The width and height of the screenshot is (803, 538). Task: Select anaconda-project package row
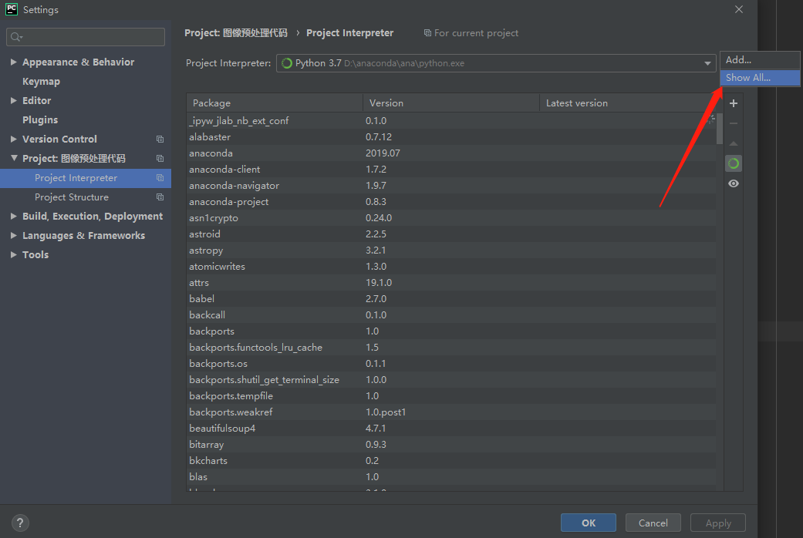coord(451,202)
